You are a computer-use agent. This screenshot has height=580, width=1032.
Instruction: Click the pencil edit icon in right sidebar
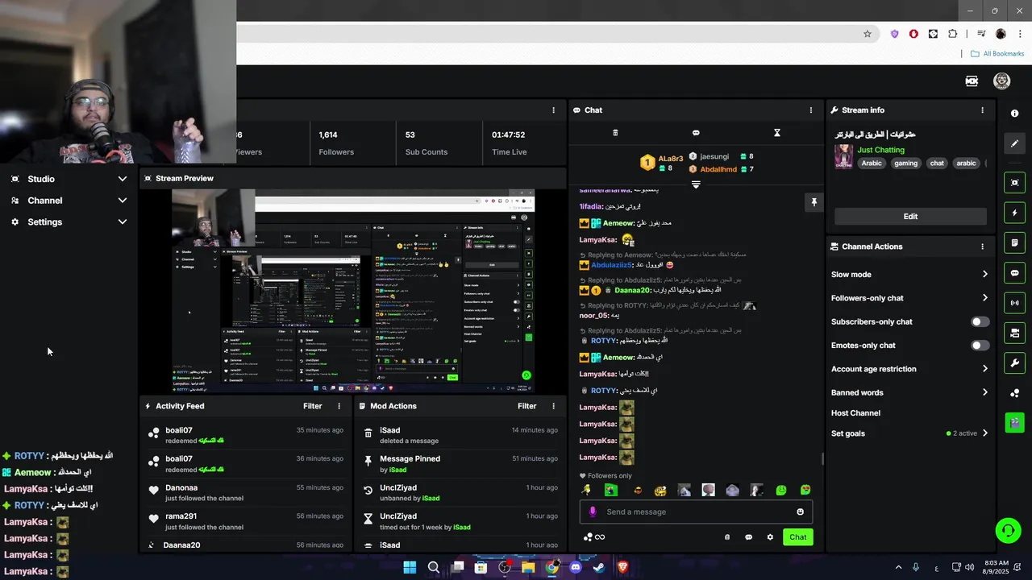click(x=1015, y=143)
